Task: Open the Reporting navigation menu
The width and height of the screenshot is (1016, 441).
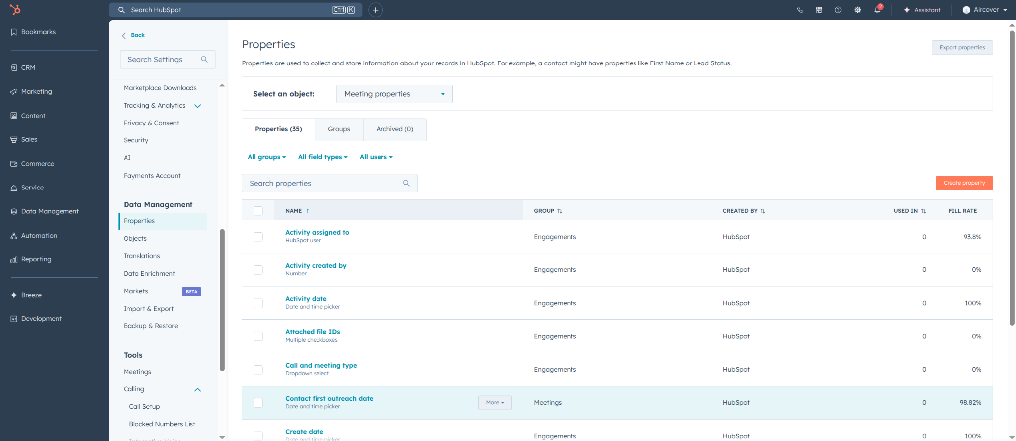Action: click(31, 259)
